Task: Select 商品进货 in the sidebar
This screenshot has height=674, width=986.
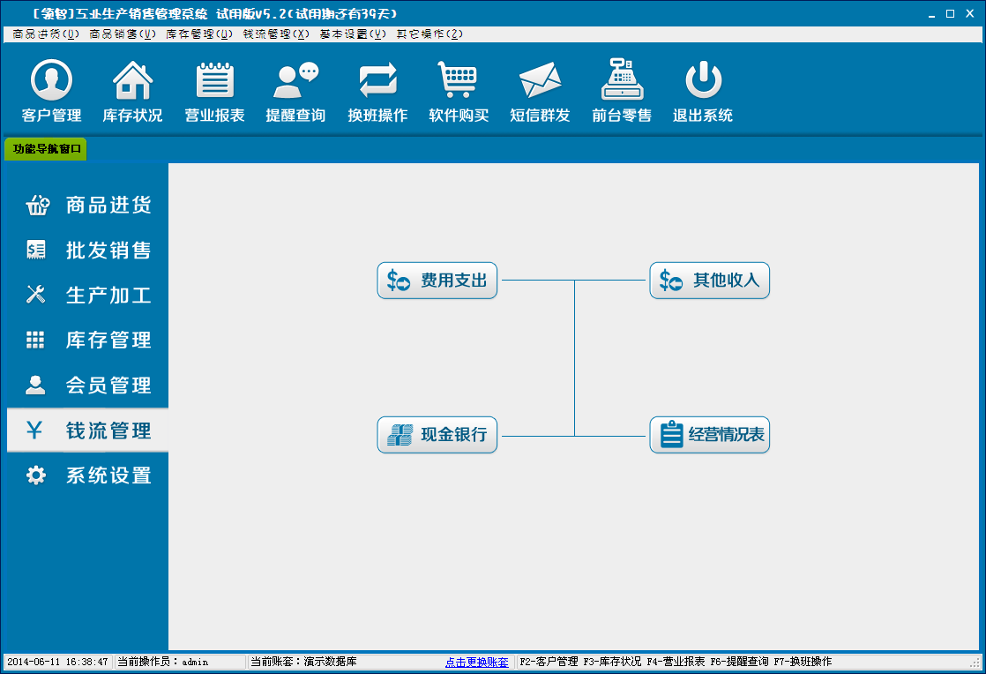Action: 88,206
